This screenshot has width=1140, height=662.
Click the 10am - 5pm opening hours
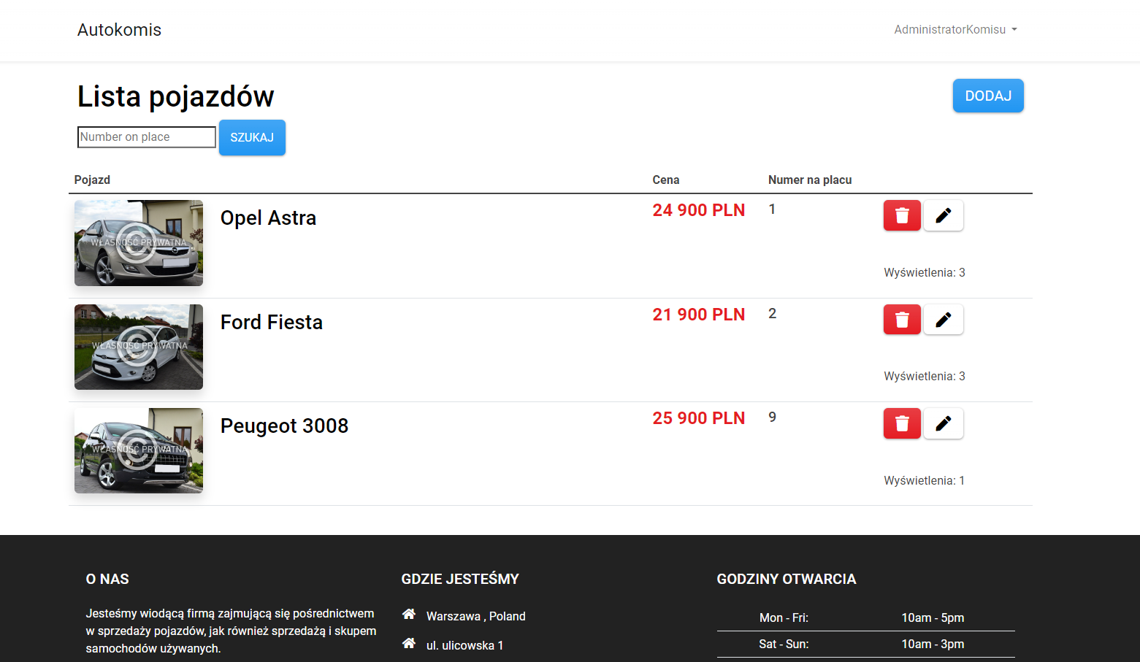(x=933, y=617)
